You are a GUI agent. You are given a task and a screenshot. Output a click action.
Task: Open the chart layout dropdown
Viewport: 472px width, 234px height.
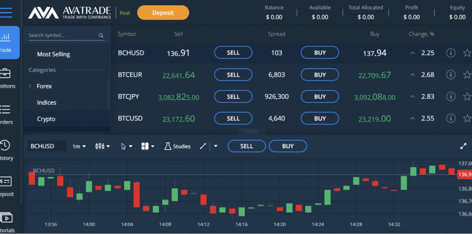(x=148, y=146)
